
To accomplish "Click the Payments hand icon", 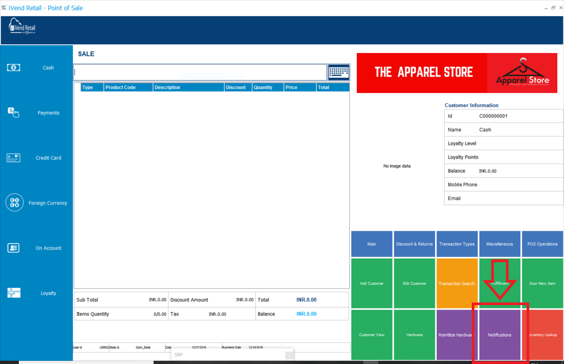I will pyautogui.click(x=14, y=112).
